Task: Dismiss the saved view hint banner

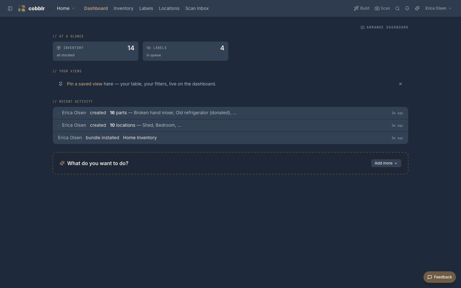Action: click(x=400, y=84)
